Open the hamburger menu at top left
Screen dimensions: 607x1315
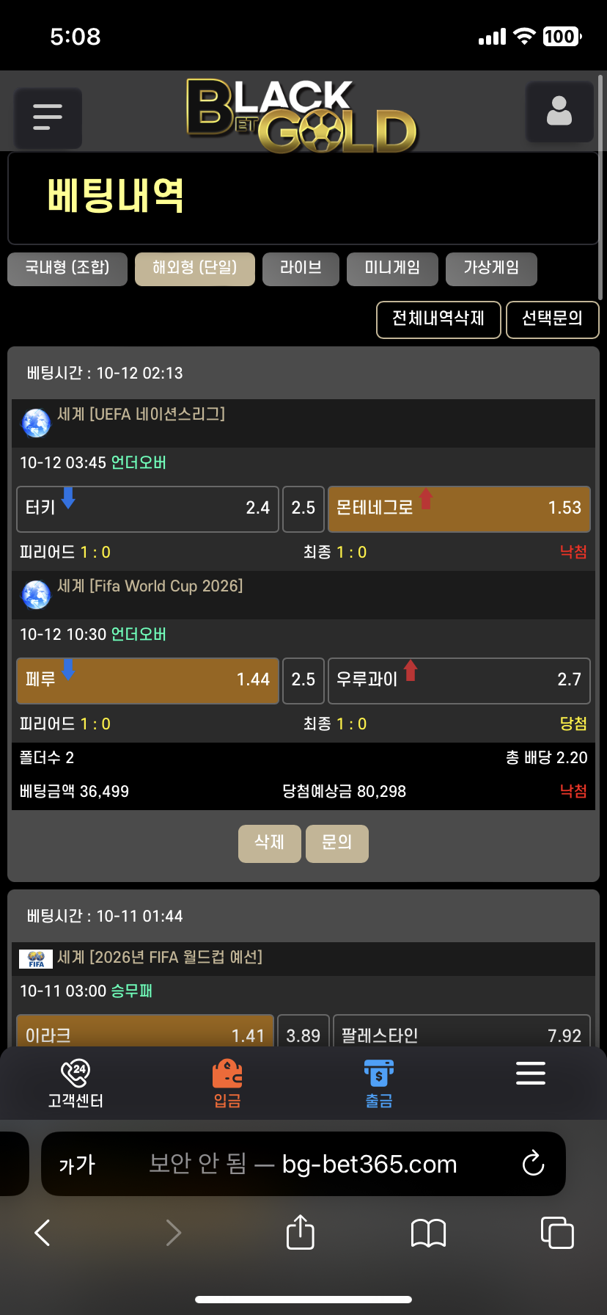[48, 117]
